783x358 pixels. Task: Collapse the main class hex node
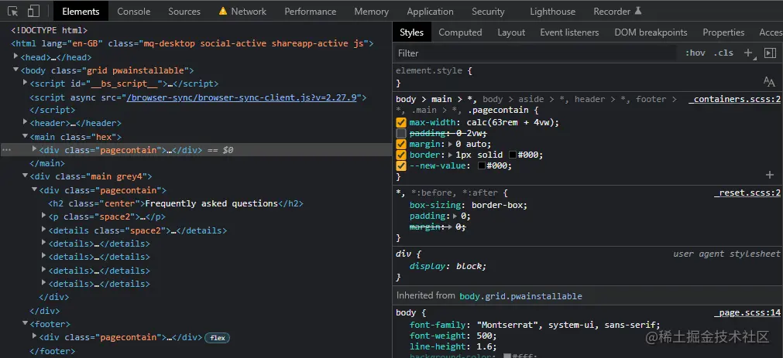pos(26,136)
